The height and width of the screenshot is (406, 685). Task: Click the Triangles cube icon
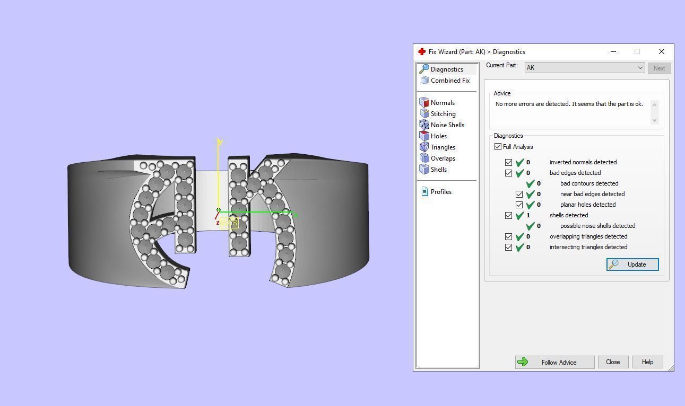424,147
